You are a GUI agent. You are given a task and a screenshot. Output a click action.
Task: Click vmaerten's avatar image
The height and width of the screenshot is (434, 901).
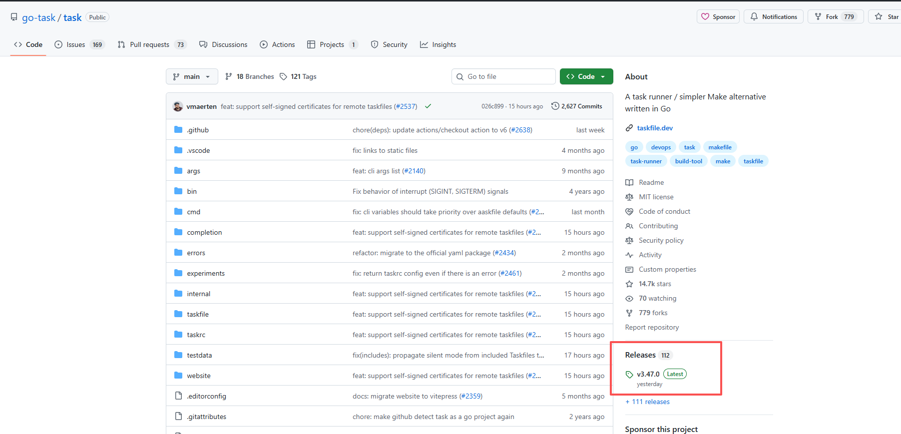pyautogui.click(x=178, y=106)
